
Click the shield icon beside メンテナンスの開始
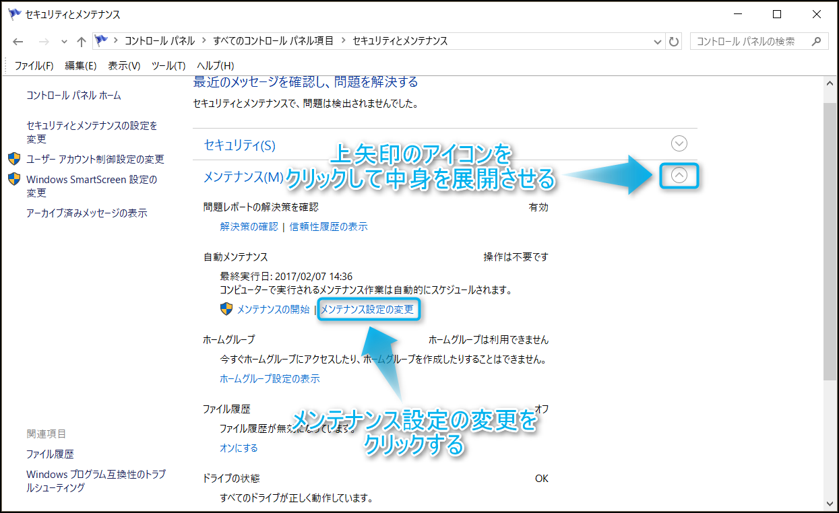point(226,310)
